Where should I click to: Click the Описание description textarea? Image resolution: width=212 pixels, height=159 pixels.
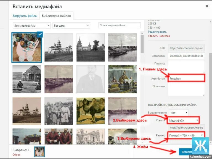(186, 90)
